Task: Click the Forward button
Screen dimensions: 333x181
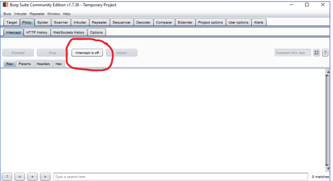Action: (x=18, y=53)
